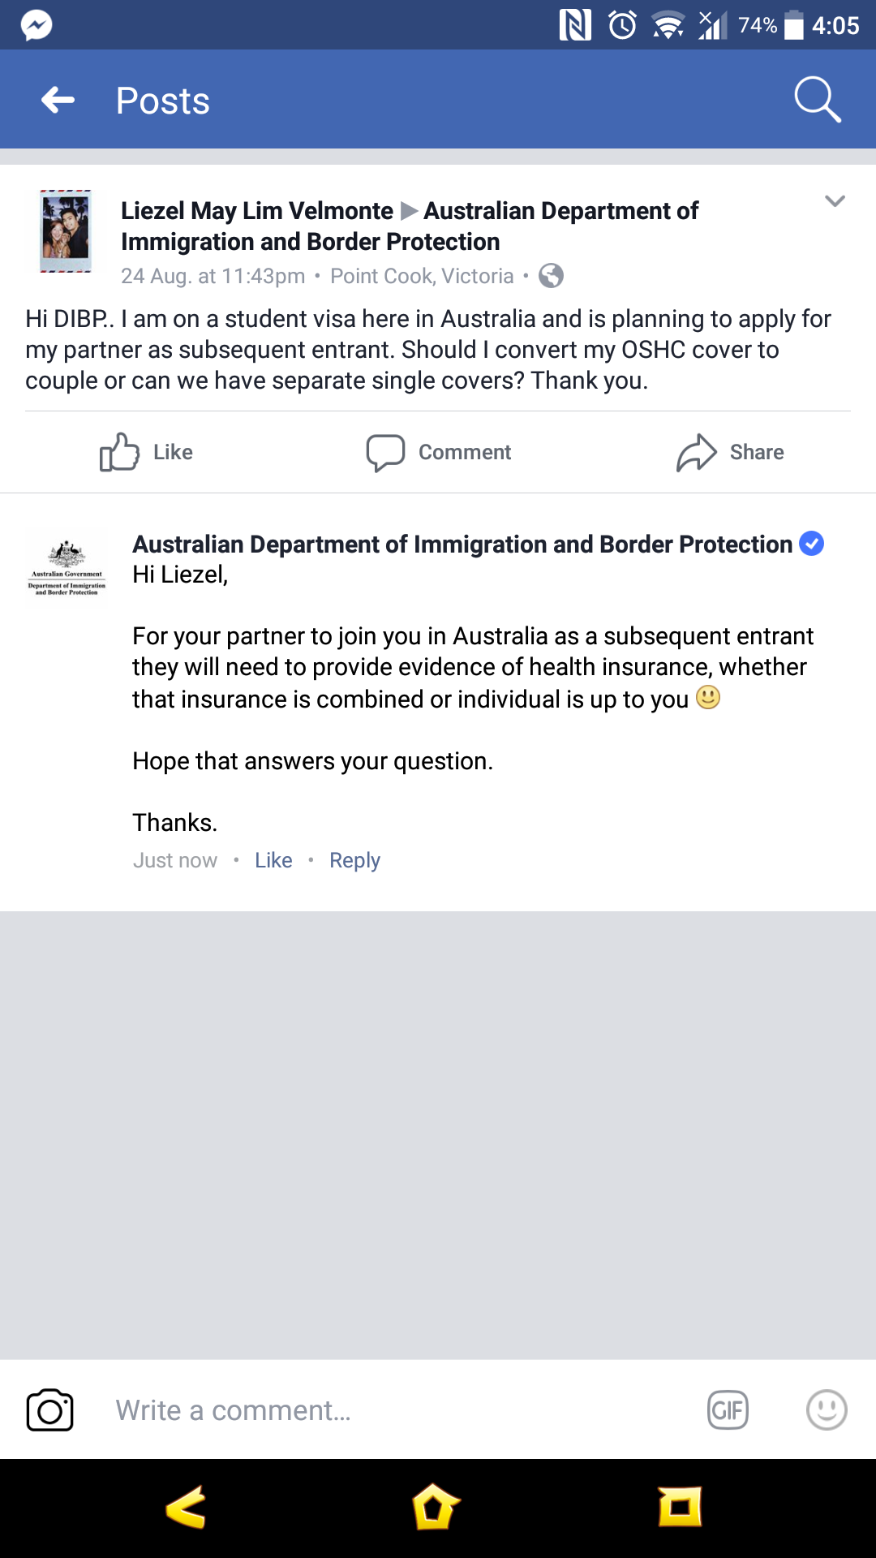Tap the camera icon to attach photo
Viewport: 876px width, 1558px height.
[50, 1410]
